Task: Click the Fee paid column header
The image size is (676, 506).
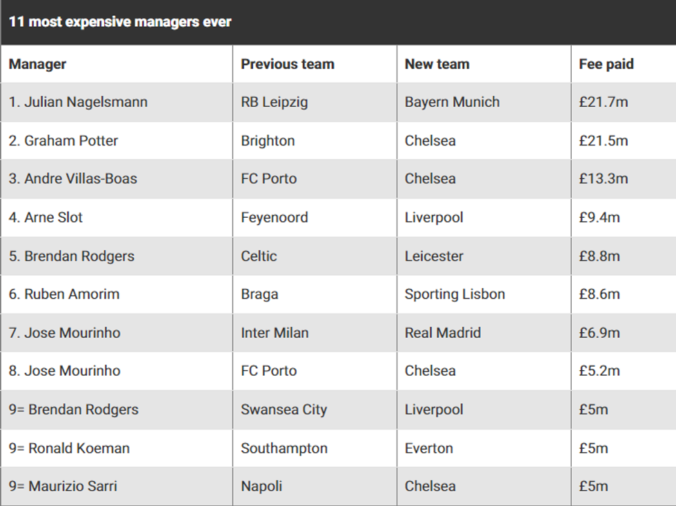Action: pyautogui.click(x=606, y=64)
